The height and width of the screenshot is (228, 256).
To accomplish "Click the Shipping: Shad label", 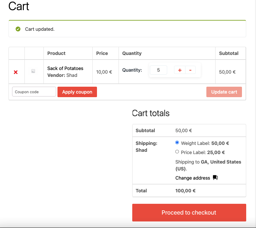I will pyautogui.click(x=146, y=147).
